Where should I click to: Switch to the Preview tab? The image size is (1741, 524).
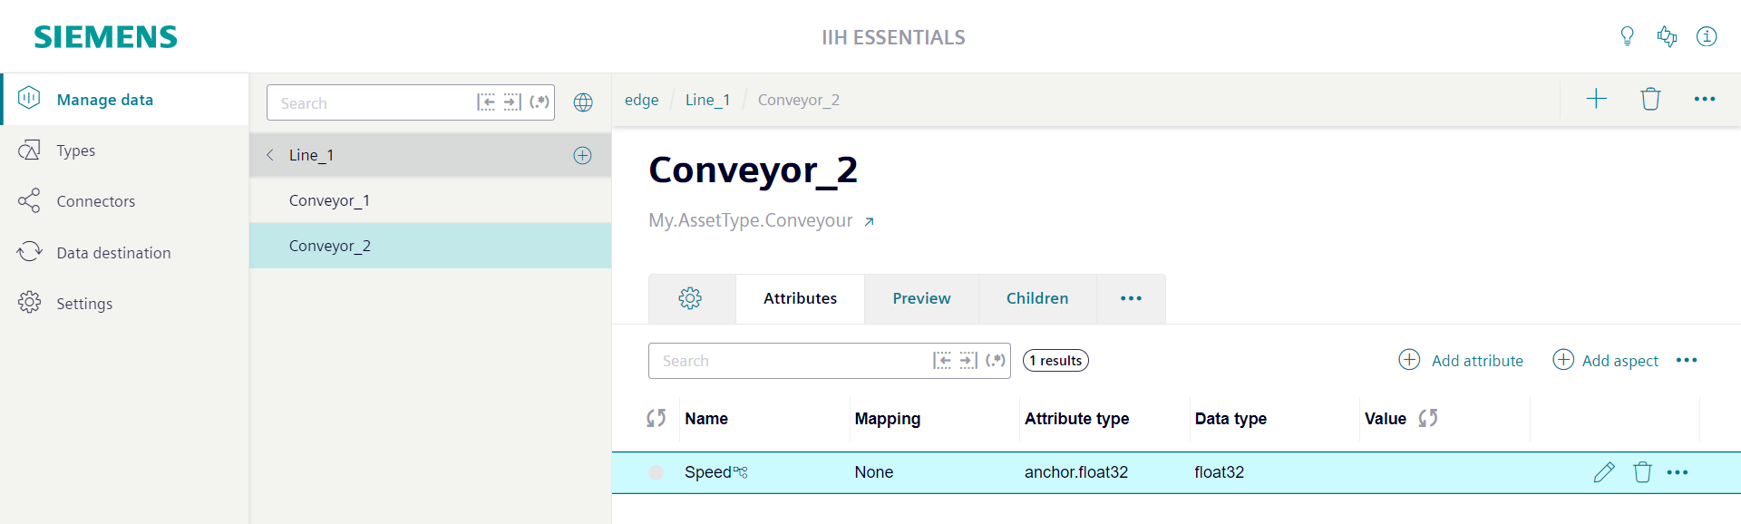click(x=921, y=298)
